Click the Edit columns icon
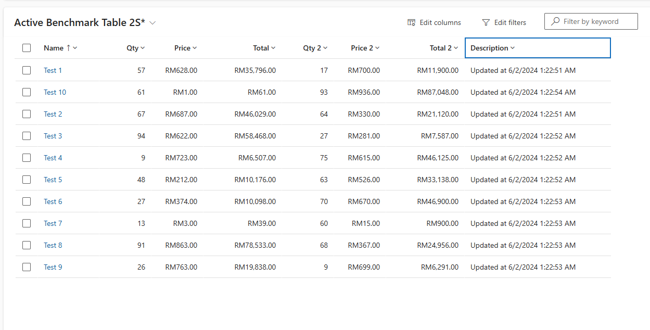Screen dimensions: 650x330 click(411, 22)
